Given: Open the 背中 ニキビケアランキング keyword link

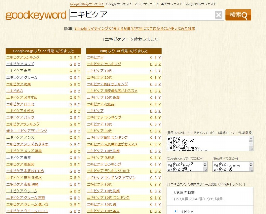Looking at the screenshot, I should [x=26, y=131].
